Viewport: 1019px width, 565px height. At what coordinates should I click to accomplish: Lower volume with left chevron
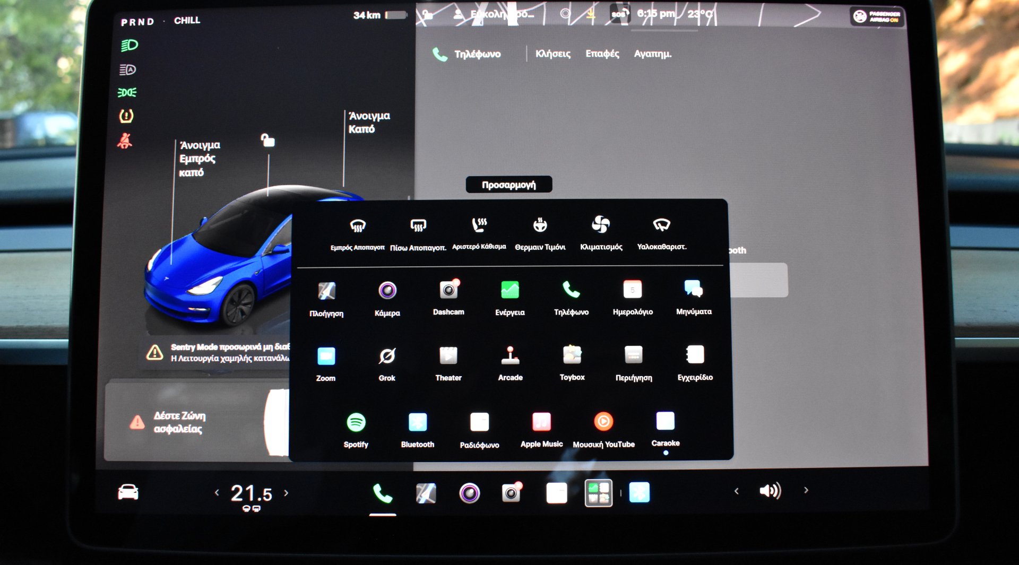pyautogui.click(x=737, y=491)
